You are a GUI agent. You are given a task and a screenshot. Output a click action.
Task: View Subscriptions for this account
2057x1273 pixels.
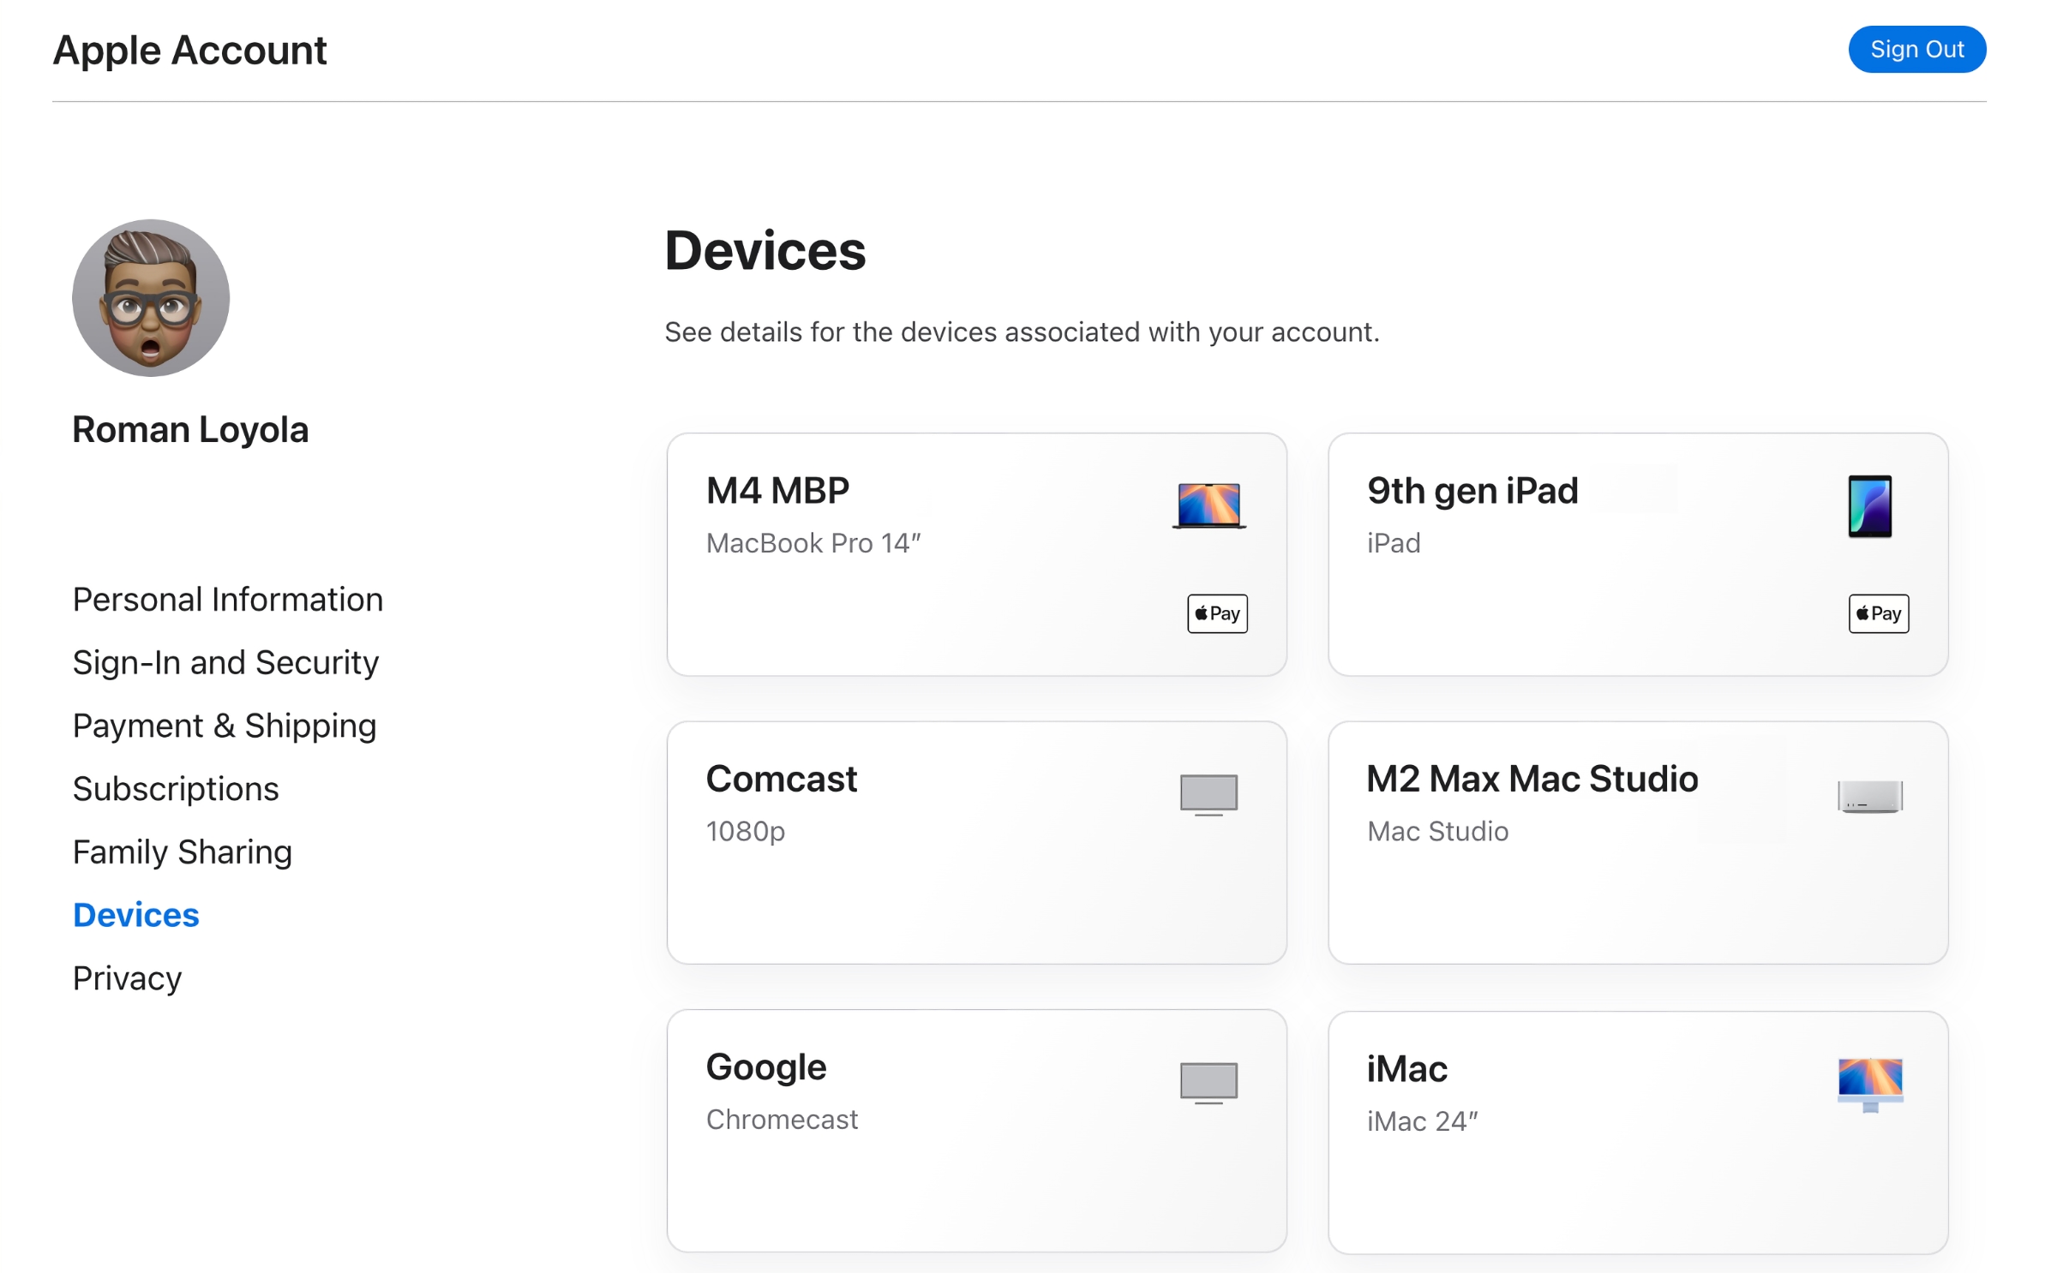tap(176, 788)
